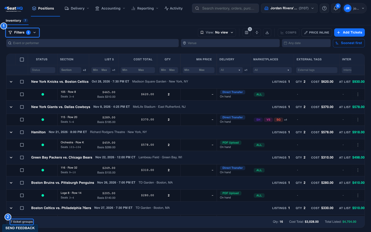The image size is (371, 232).
Task: Open the View: No view dropdown
Action: [x=217, y=32]
